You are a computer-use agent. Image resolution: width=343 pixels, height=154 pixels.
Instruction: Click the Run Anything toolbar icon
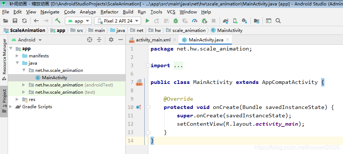point(269,21)
